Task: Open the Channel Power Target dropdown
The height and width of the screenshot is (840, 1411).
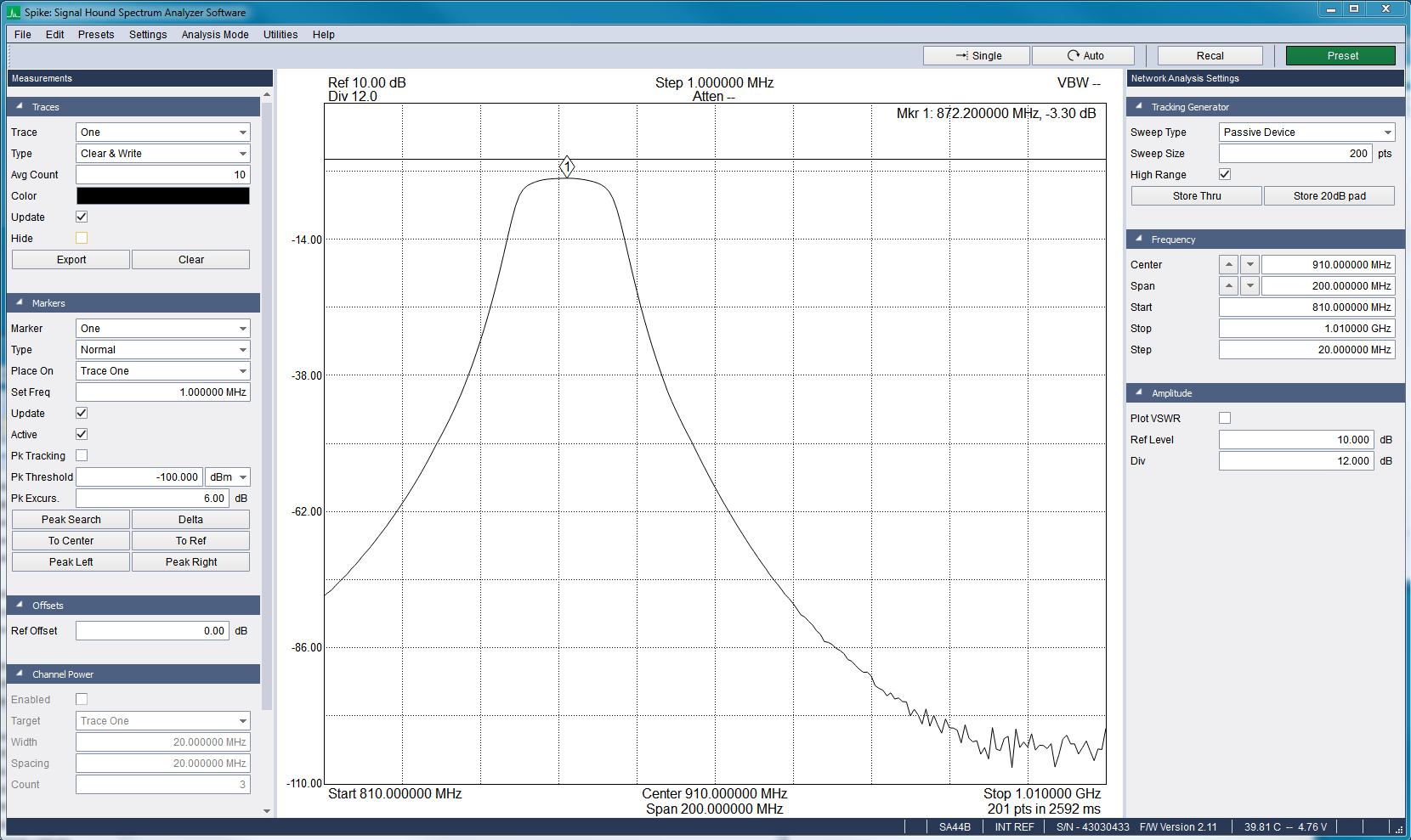Action: pyautogui.click(x=163, y=721)
